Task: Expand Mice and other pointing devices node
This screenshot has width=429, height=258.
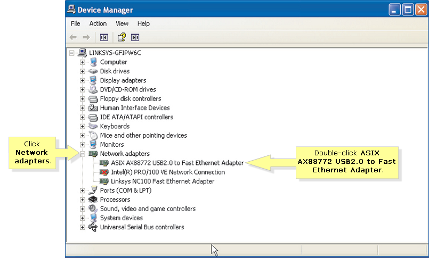Action: pos(83,136)
